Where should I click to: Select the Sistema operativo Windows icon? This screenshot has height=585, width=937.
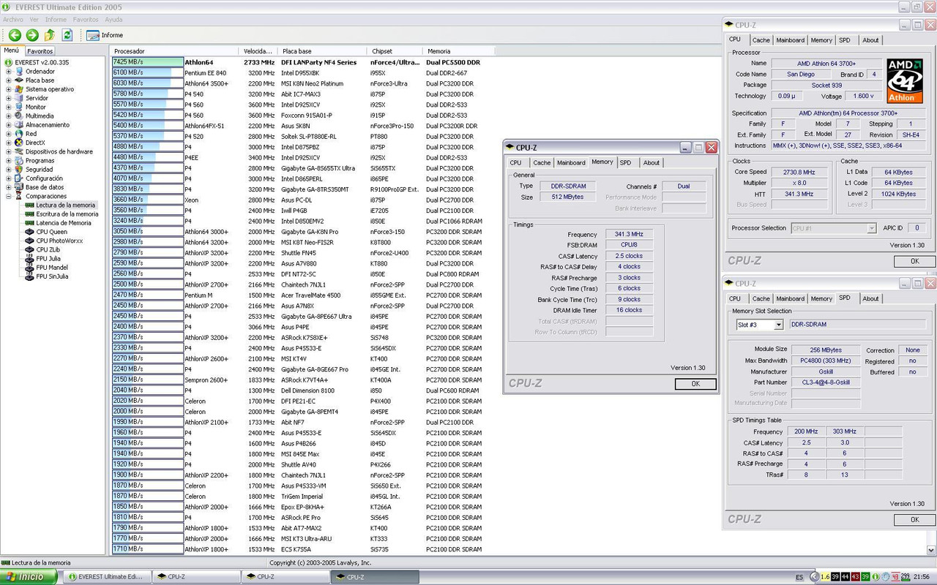point(19,89)
